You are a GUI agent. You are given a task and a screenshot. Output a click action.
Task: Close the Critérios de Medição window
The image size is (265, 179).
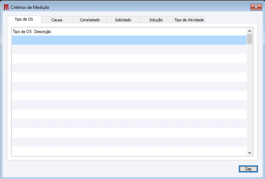tap(256, 7)
